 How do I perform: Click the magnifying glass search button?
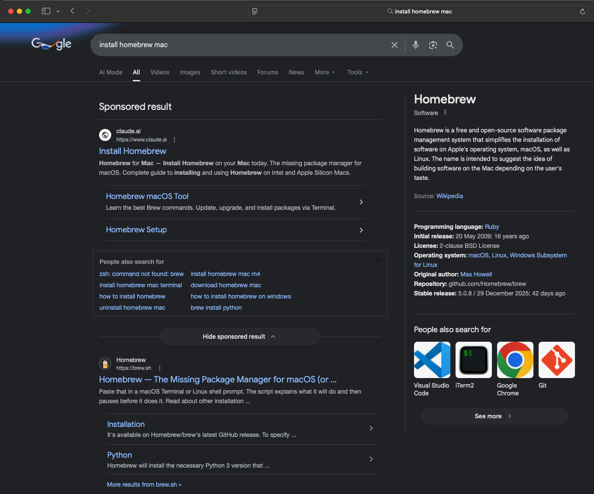click(x=450, y=45)
